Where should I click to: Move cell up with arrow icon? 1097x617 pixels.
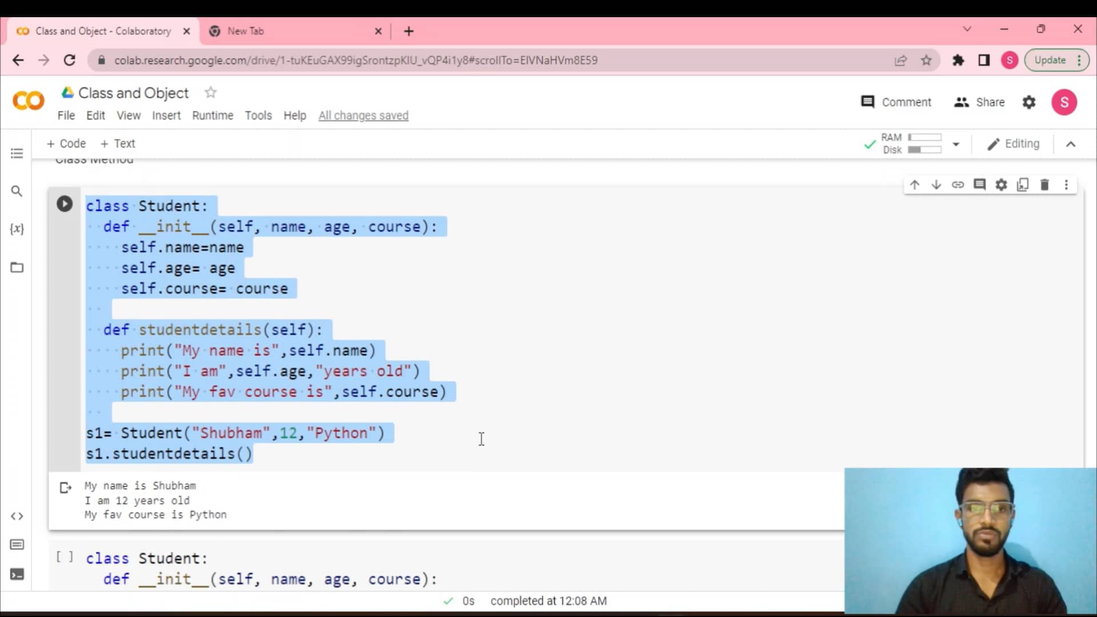914,185
